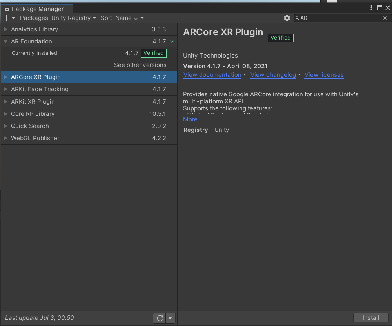Install the ARCore XR Plugin
392x326 pixels.
coord(371,318)
